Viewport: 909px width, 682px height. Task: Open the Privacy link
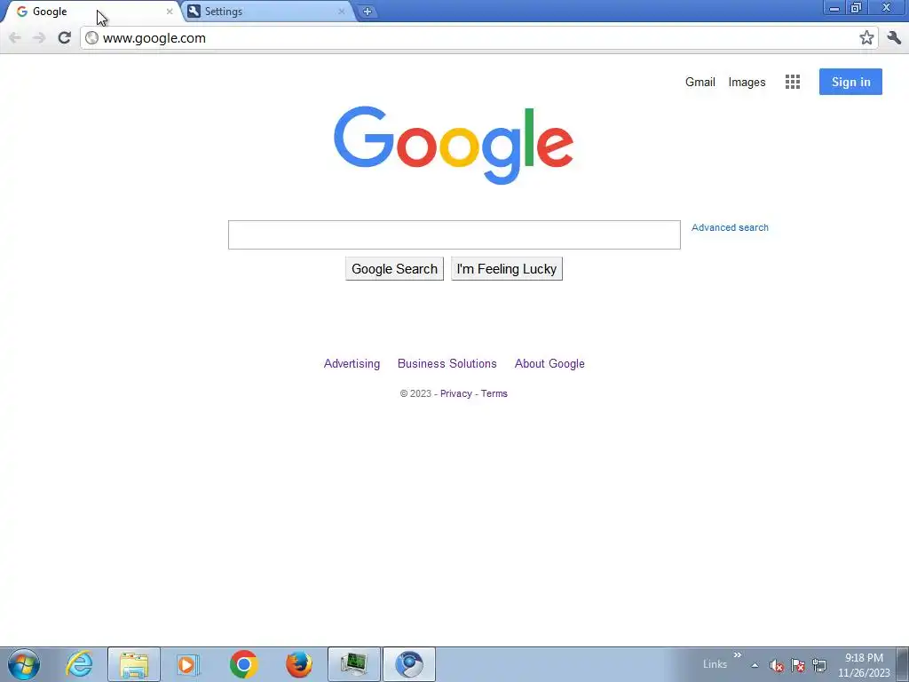point(455,393)
